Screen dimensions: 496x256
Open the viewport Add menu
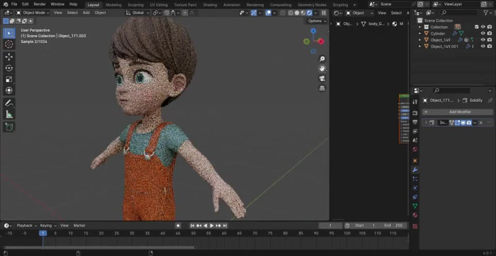86,12
